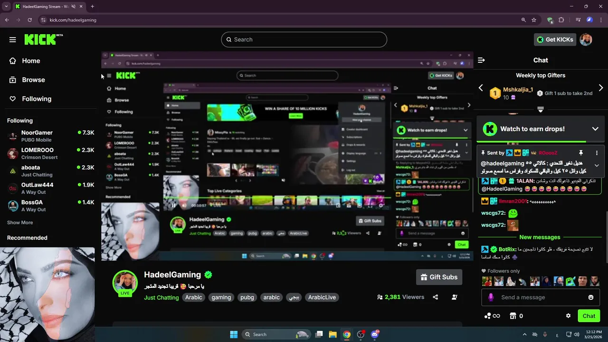Go to previous weekly top gifter
This screenshot has height=342, width=608.
pos(481,88)
